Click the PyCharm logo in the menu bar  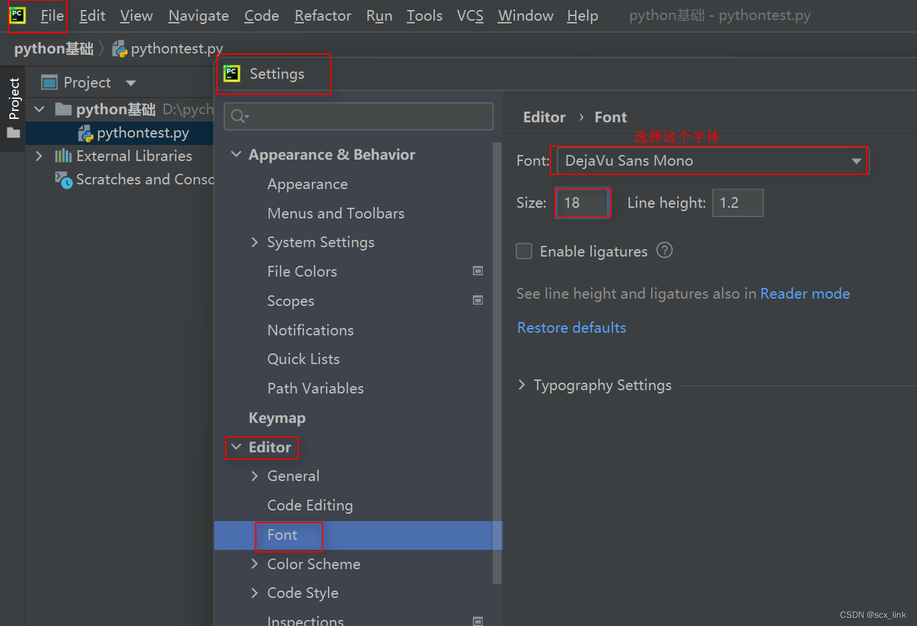coord(17,15)
